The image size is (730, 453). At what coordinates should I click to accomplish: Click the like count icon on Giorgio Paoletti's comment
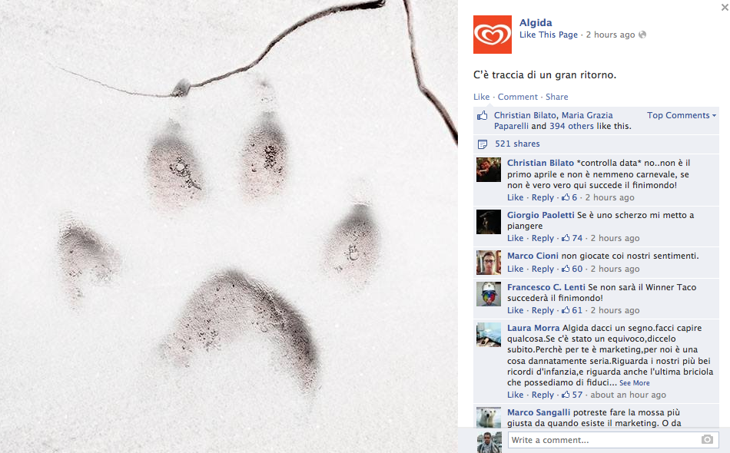pos(566,238)
